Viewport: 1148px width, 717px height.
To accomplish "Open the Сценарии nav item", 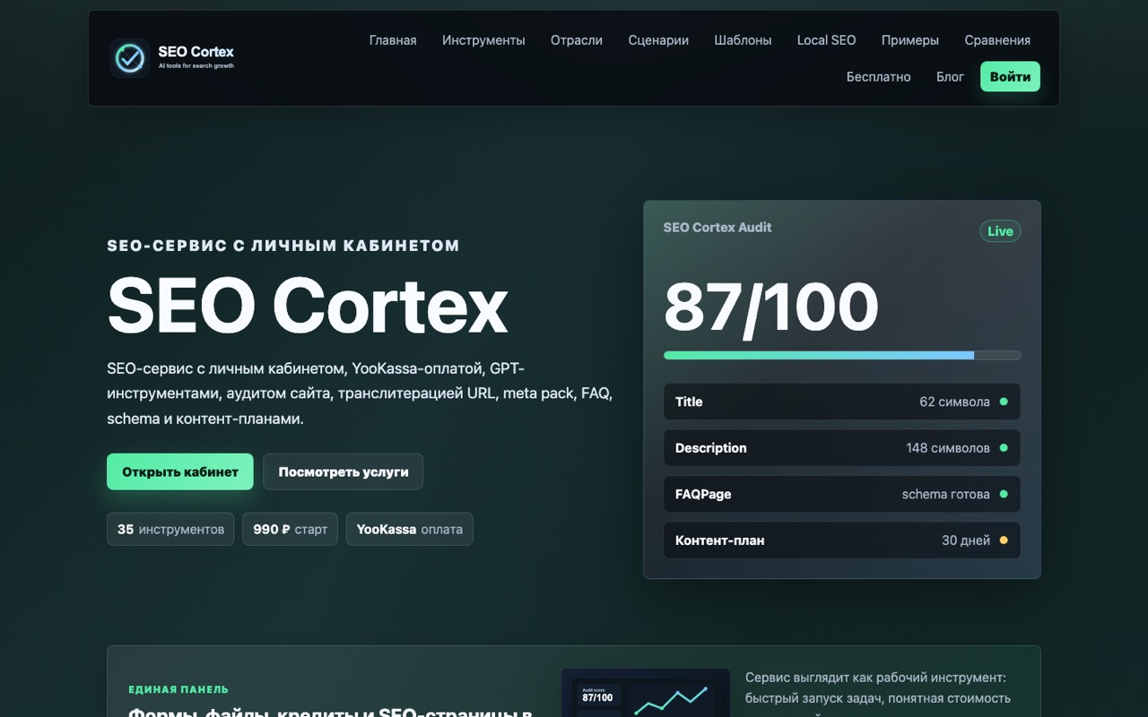I will [658, 40].
